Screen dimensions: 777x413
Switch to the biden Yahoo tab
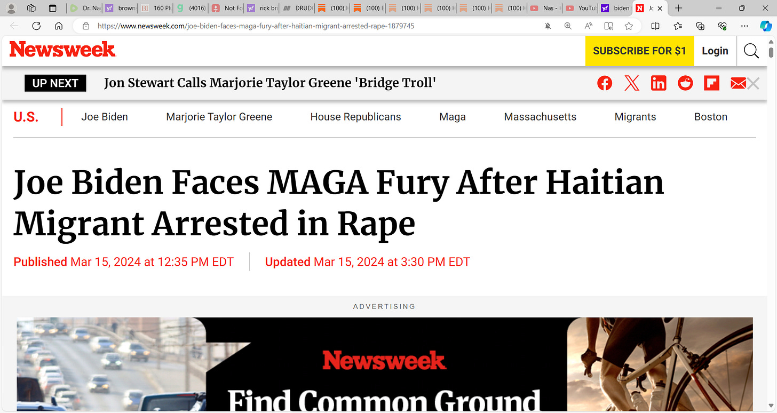(615, 8)
